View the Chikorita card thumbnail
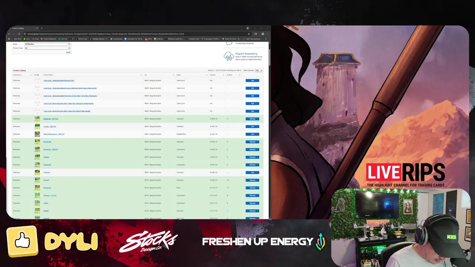The width and height of the screenshot is (475, 267). tap(37, 172)
